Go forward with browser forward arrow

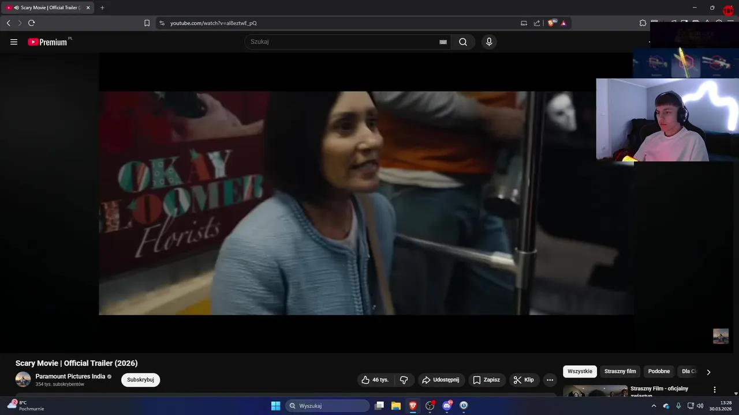coord(20,23)
